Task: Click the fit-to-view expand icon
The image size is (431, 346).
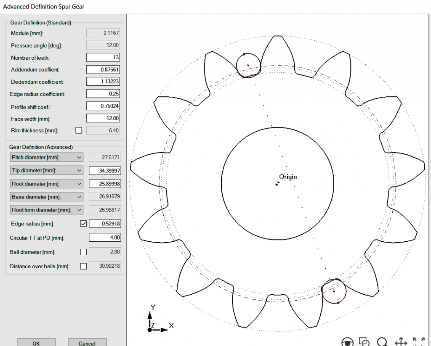Action: coord(418,342)
